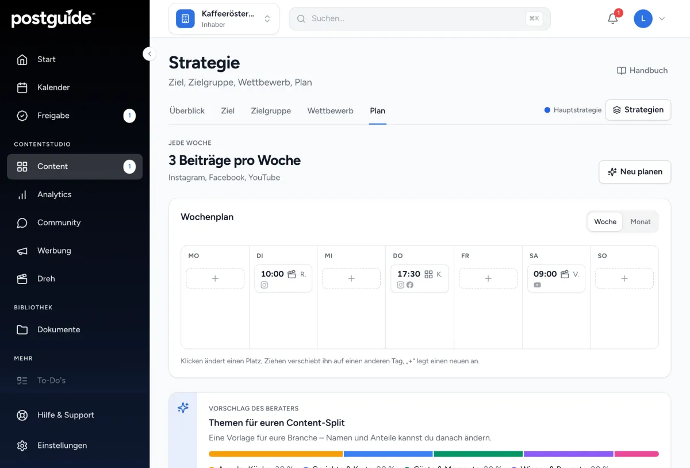This screenshot has height=468, width=690.
Task: Open Werbung megaphone icon
Action: pos(22,251)
